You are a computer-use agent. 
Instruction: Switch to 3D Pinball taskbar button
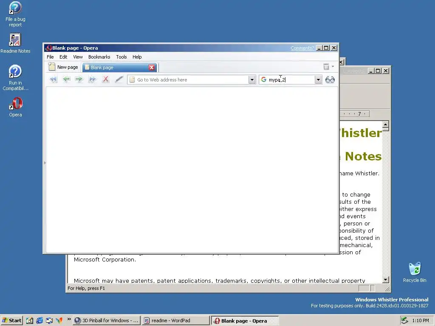pos(107,320)
